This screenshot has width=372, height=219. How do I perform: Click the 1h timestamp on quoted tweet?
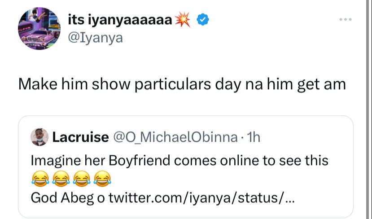253,137
